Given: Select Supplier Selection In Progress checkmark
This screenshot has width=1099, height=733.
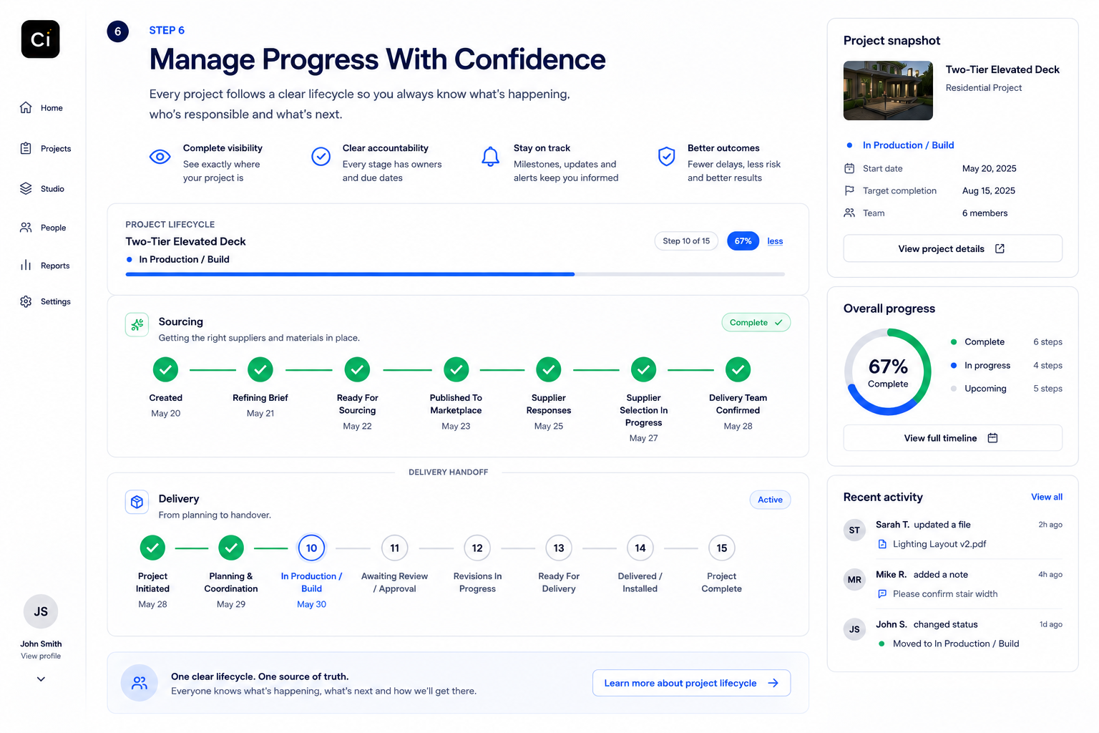Looking at the screenshot, I should click(643, 369).
